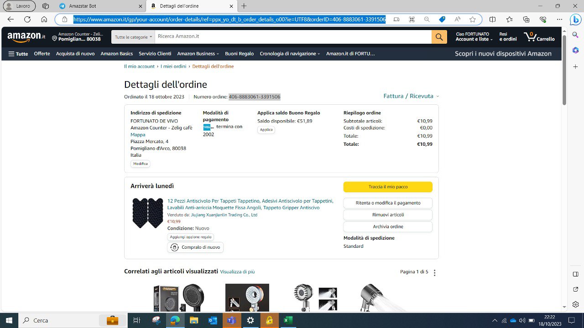This screenshot has height=328, width=584.
Task: Refresh the page with the reload icon
Action: click(x=27, y=19)
